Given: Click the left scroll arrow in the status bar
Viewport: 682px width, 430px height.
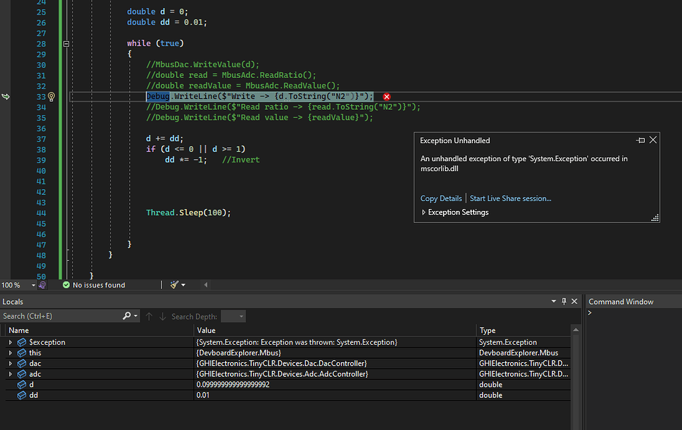Looking at the screenshot, I should click(205, 285).
